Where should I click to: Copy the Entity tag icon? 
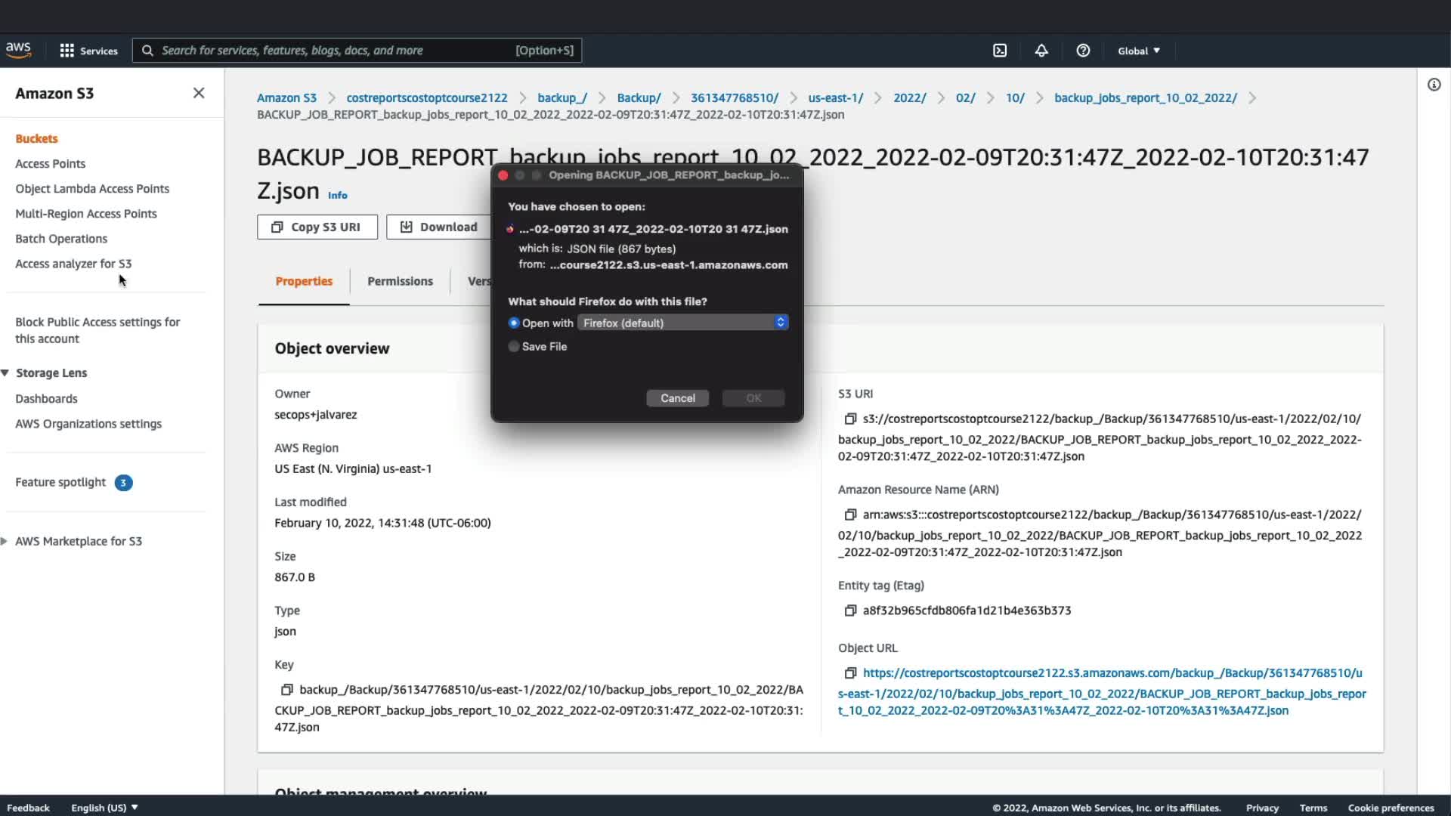pyautogui.click(x=850, y=610)
